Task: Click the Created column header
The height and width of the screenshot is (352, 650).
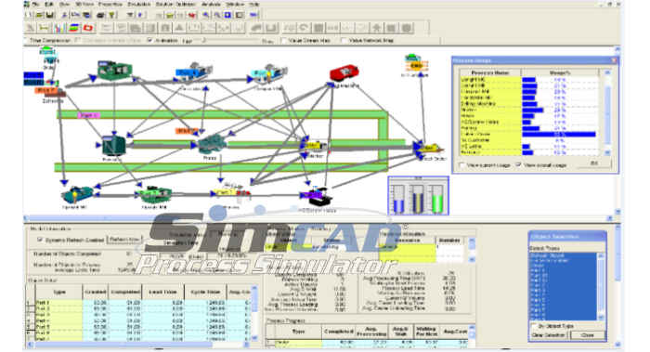Action: click(96, 292)
